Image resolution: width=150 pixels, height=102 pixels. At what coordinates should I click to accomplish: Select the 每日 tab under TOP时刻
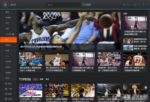tap(35, 79)
